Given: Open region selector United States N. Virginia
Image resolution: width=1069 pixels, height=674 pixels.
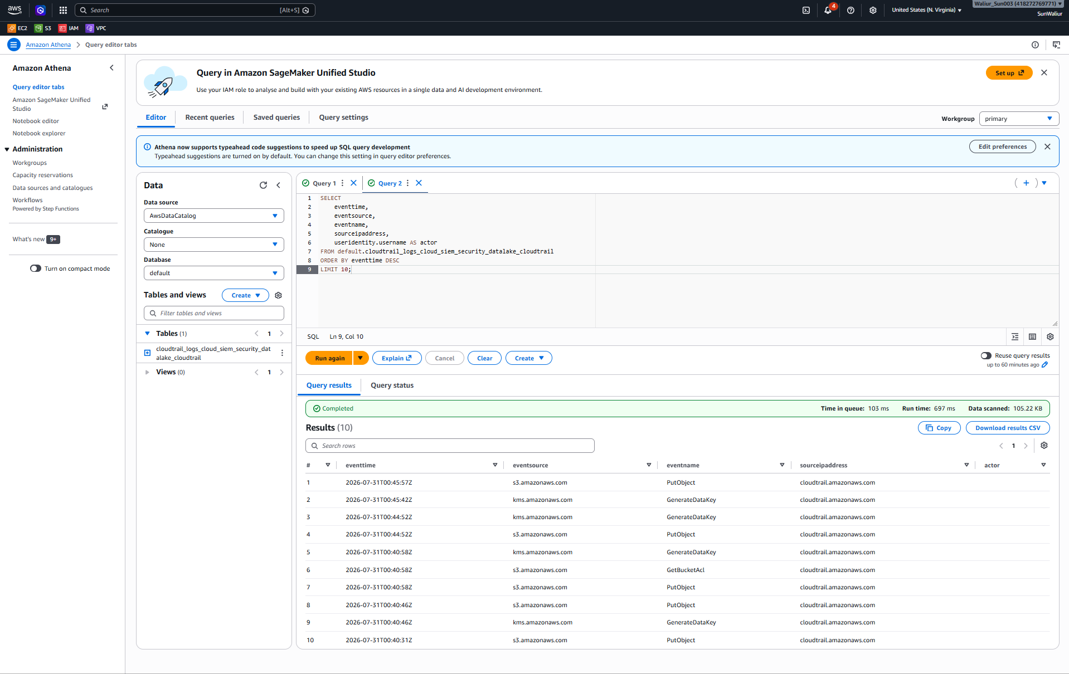Looking at the screenshot, I should point(926,10).
